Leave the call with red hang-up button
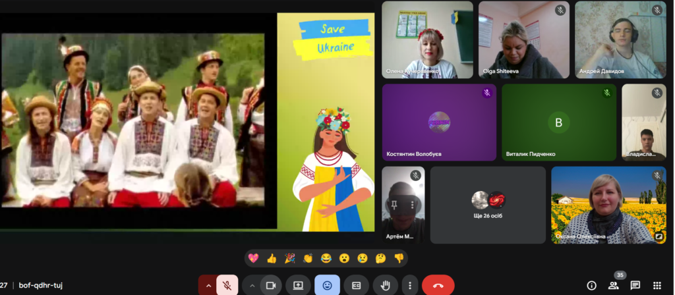Screen dimensions: 675x295 click(438, 285)
